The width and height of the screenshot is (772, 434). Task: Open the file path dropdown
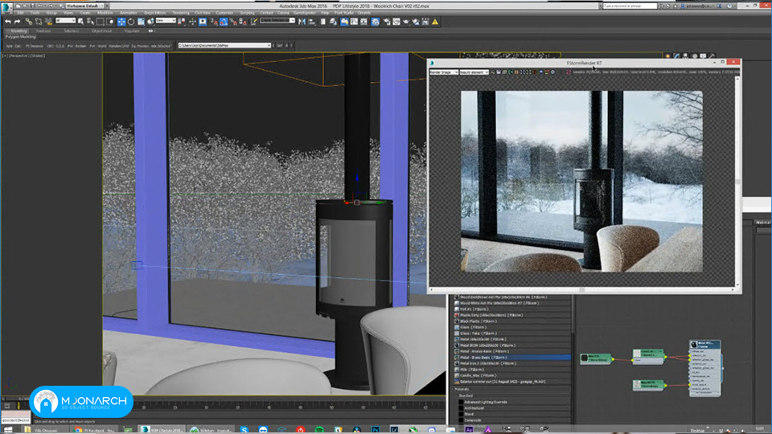224,45
